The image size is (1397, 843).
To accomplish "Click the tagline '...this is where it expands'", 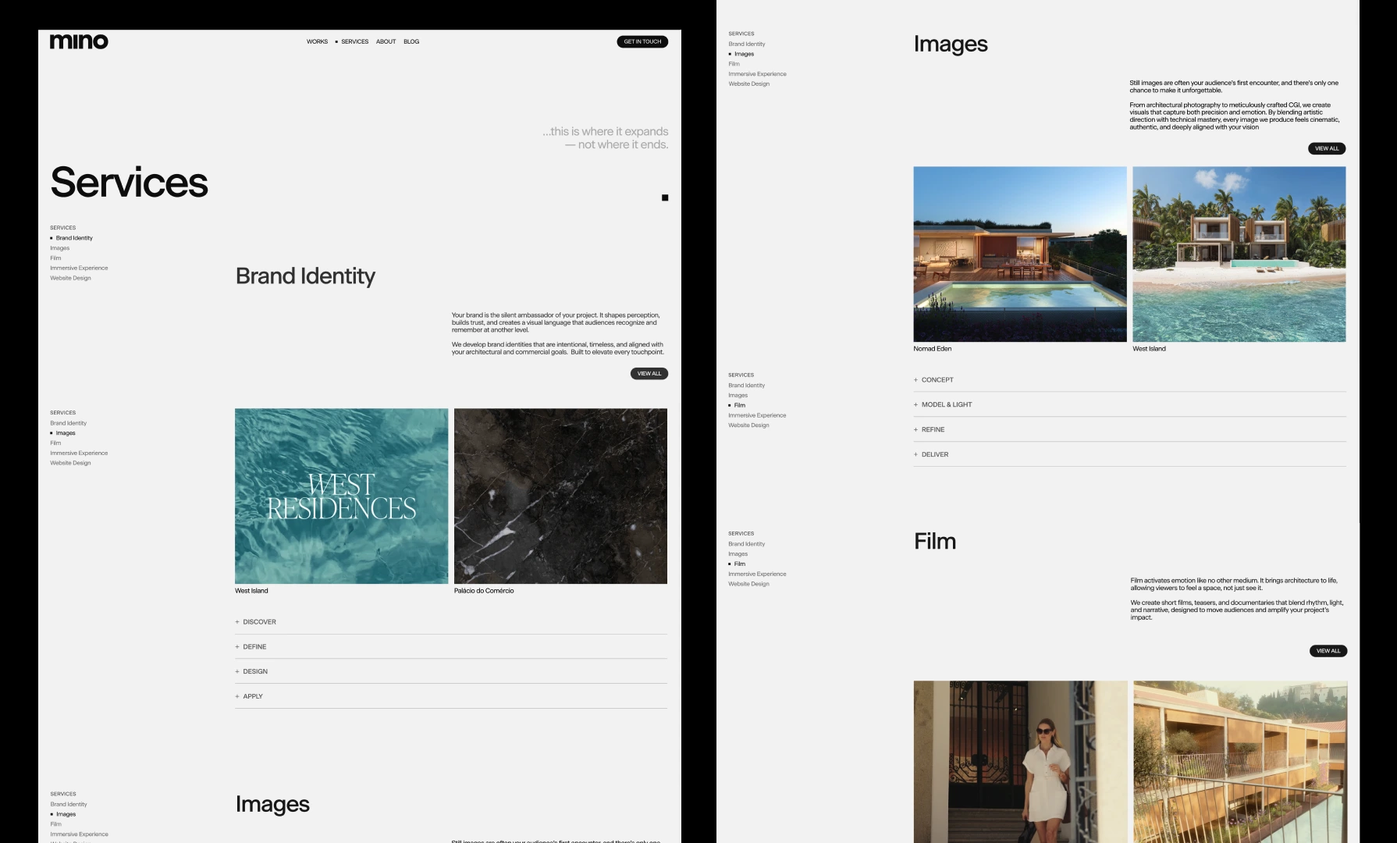I will coord(606,131).
